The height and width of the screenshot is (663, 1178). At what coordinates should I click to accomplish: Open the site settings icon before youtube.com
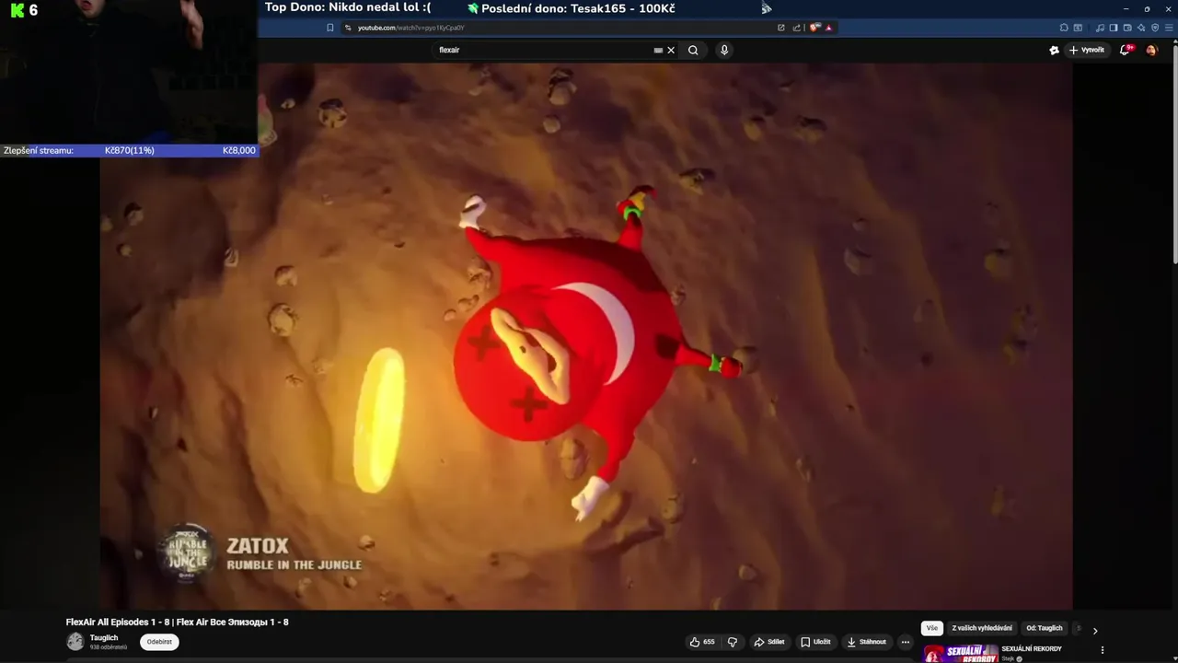coord(348,28)
